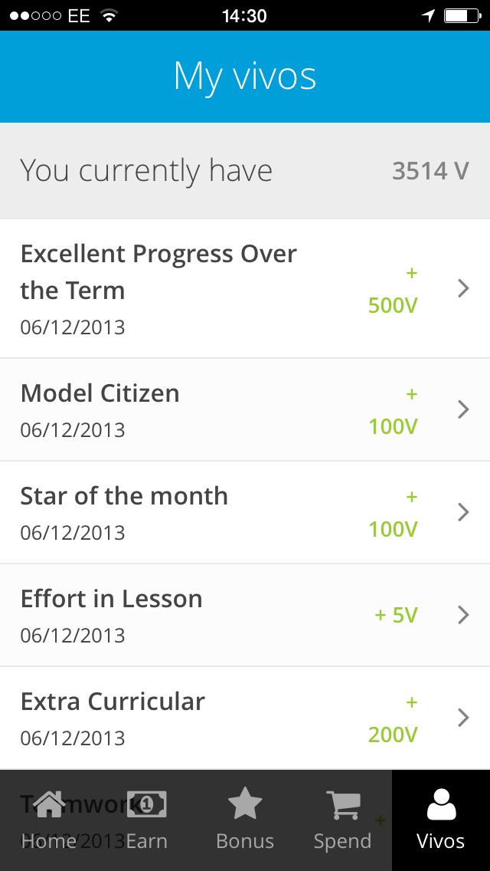
Task: Open the Model Citizen entry title
Action: coord(100,393)
